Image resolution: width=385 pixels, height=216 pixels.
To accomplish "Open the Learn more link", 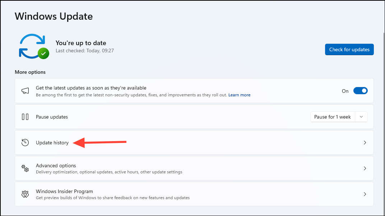I will (x=239, y=95).
